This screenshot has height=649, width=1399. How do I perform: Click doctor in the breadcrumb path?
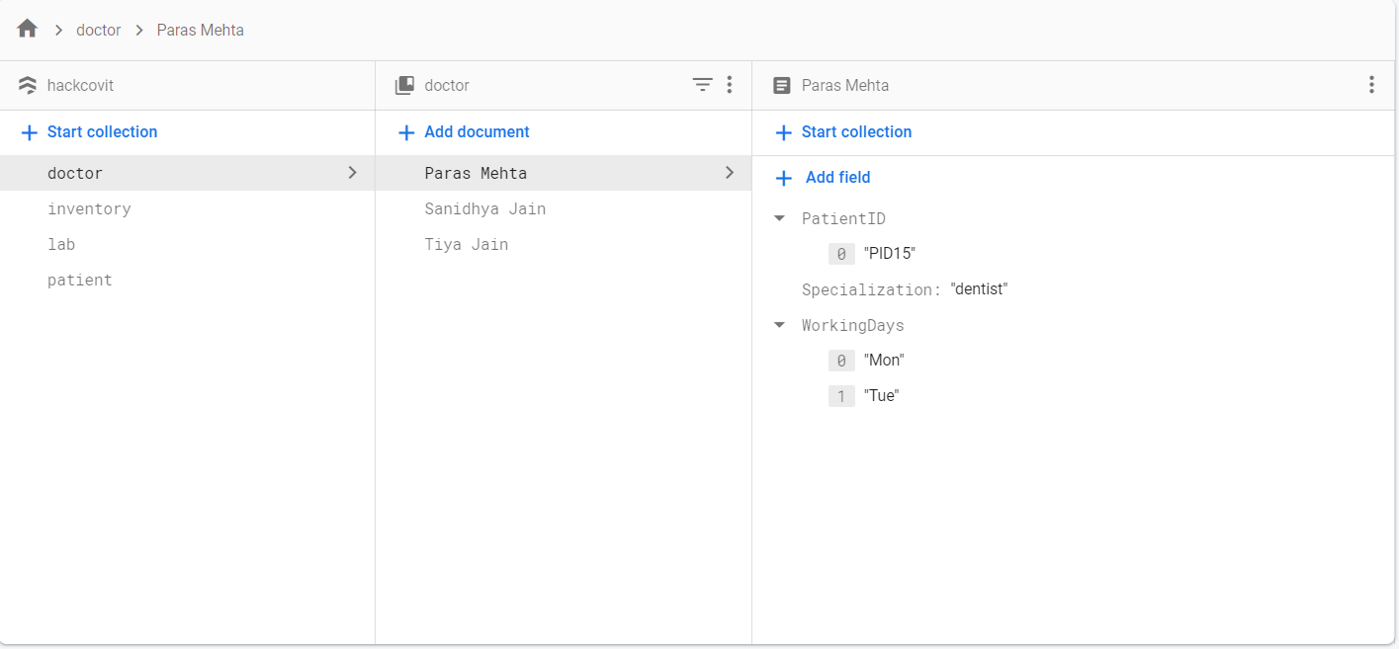[x=99, y=31]
